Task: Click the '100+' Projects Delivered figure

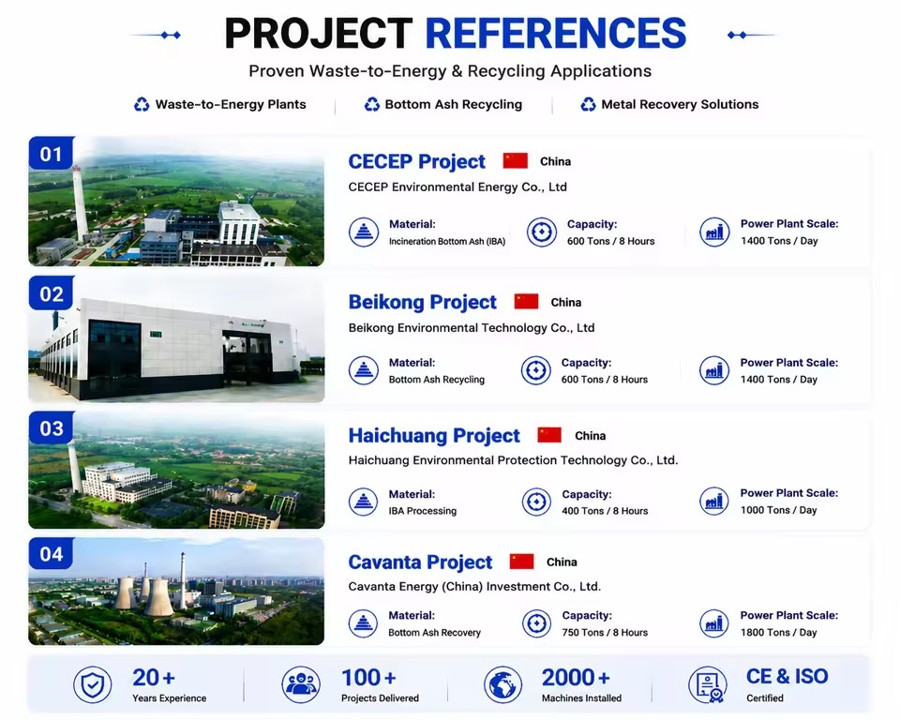Action: click(x=368, y=678)
